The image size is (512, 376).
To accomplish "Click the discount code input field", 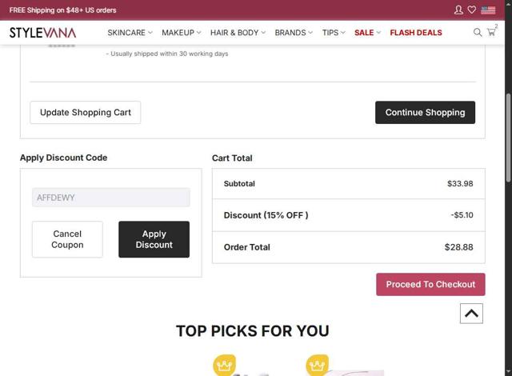I will pyautogui.click(x=111, y=198).
